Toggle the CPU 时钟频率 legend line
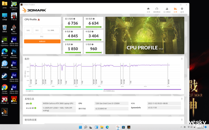 [142, 89]
